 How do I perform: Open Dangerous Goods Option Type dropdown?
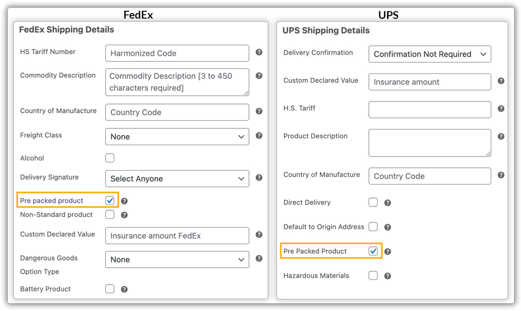(177, 260)
